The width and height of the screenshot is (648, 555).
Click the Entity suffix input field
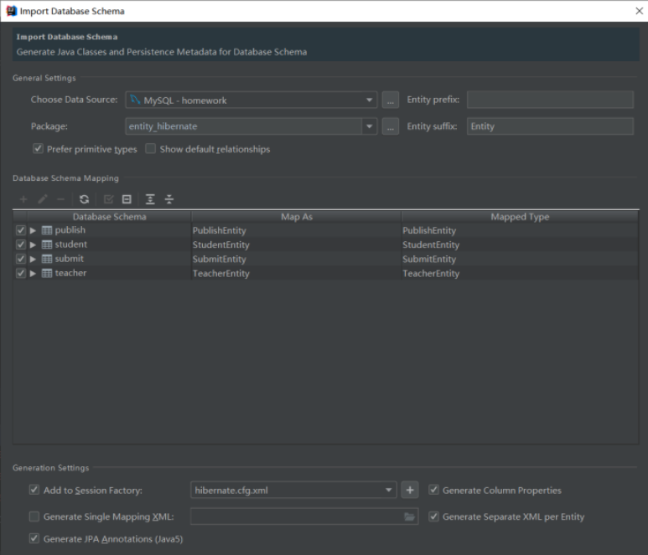pos(550,126)
